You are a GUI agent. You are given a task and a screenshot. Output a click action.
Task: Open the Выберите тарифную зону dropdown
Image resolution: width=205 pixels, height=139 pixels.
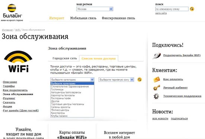116,80
